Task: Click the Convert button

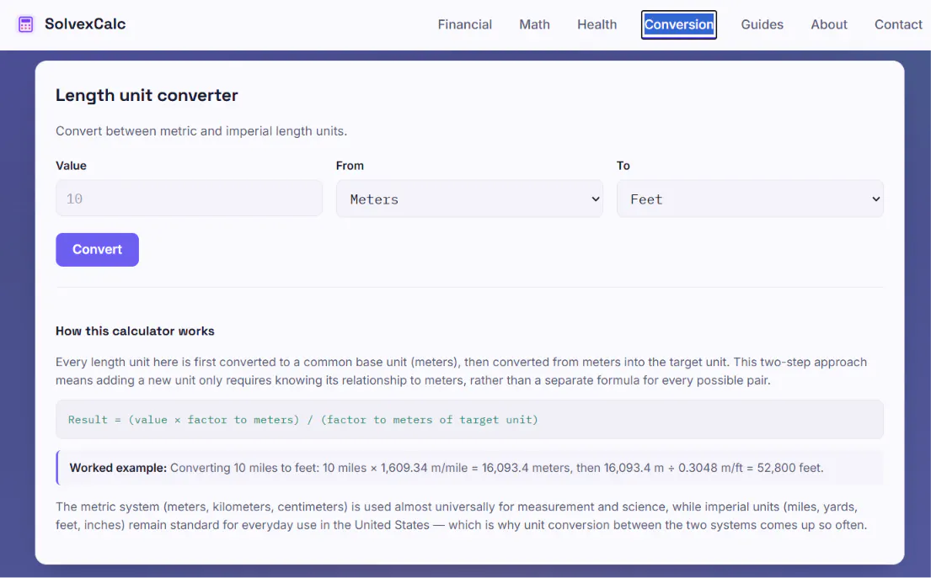Action: tap(98, 250)
